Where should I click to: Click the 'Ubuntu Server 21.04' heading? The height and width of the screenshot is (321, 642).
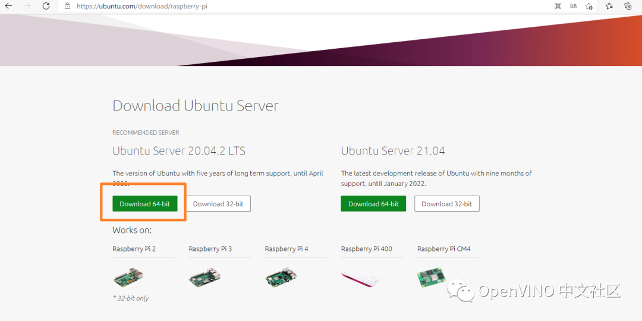coord(393,151)
